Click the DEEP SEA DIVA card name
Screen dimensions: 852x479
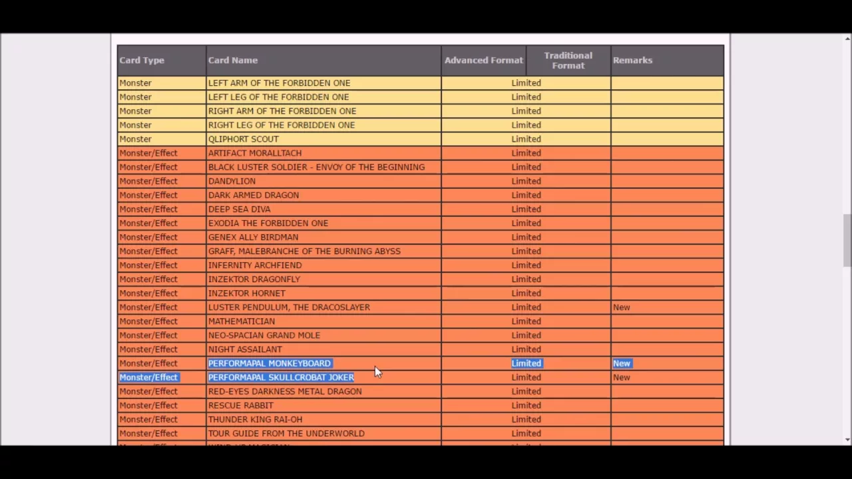click(239, 209)
